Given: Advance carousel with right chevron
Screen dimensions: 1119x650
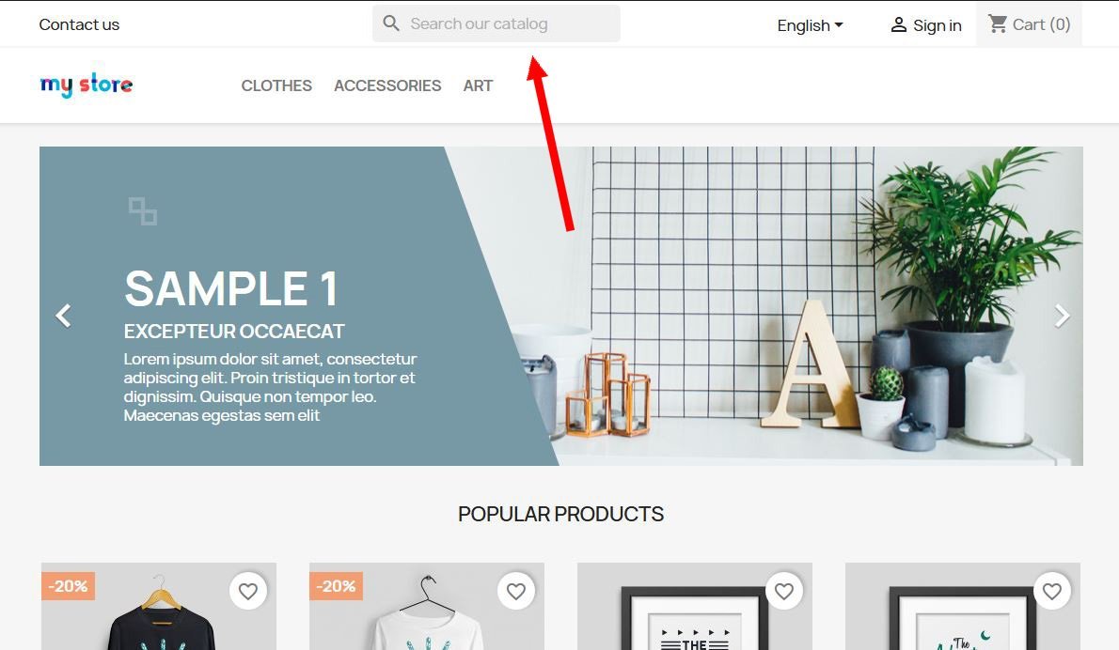Looking at the screenshot, I should pyautogui.click(x=1062, y=315).
